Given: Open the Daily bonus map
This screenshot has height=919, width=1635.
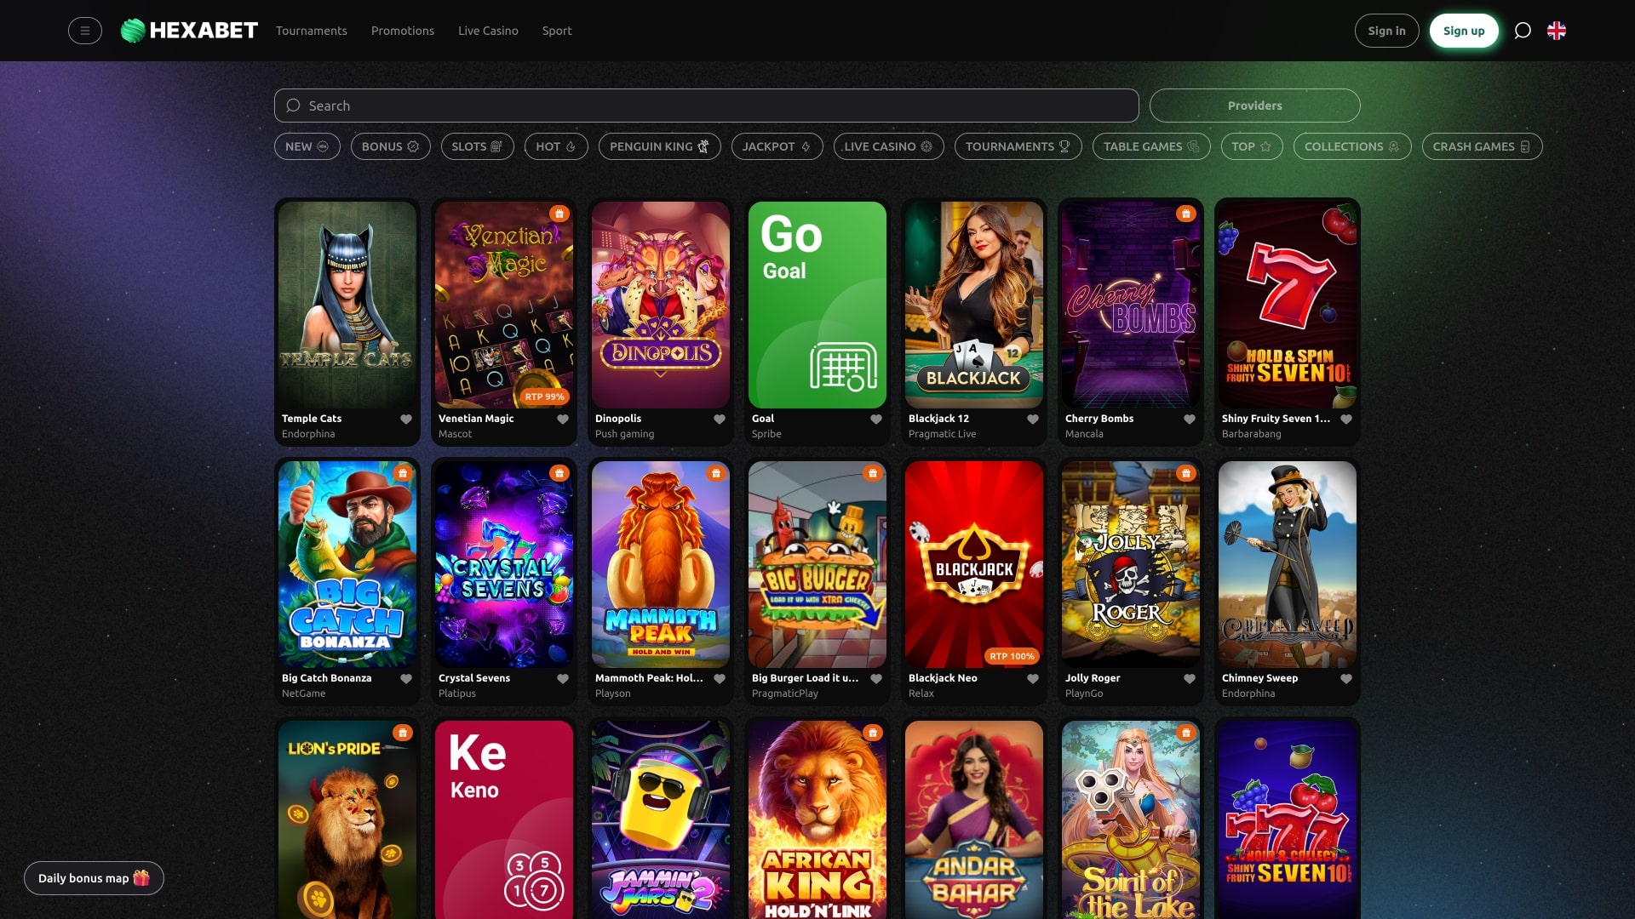Looking at the screenshot, I should (x=94, y=877).
